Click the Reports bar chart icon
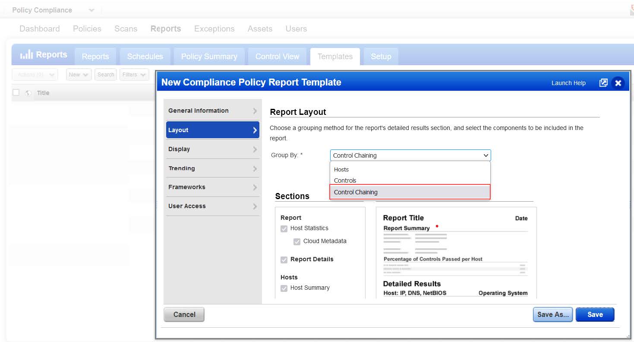Image resolution: width=634 pixels, height=342 pixels. (x=26, y=54)
